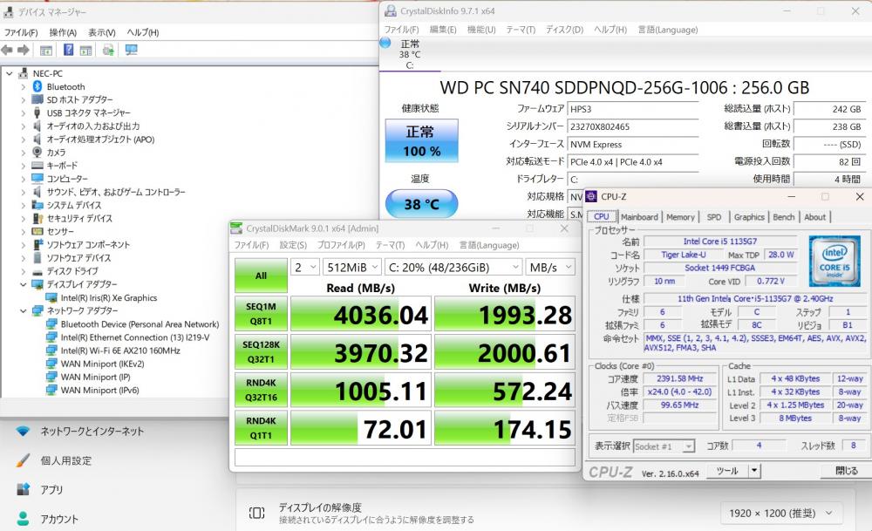The height and width of the screenshot is (531, 872).
Task: Select the カメラ camera device icon
Action: tap(37, 152)
